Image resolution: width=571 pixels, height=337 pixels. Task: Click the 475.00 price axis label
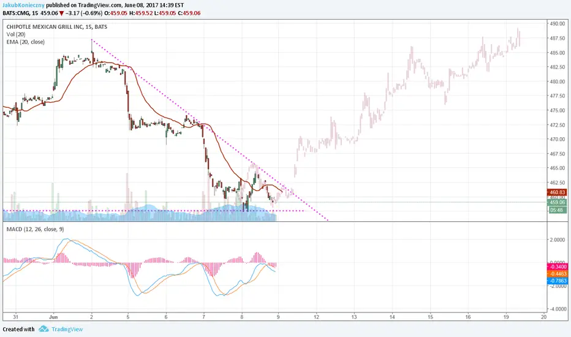click(x=558, y=110)
